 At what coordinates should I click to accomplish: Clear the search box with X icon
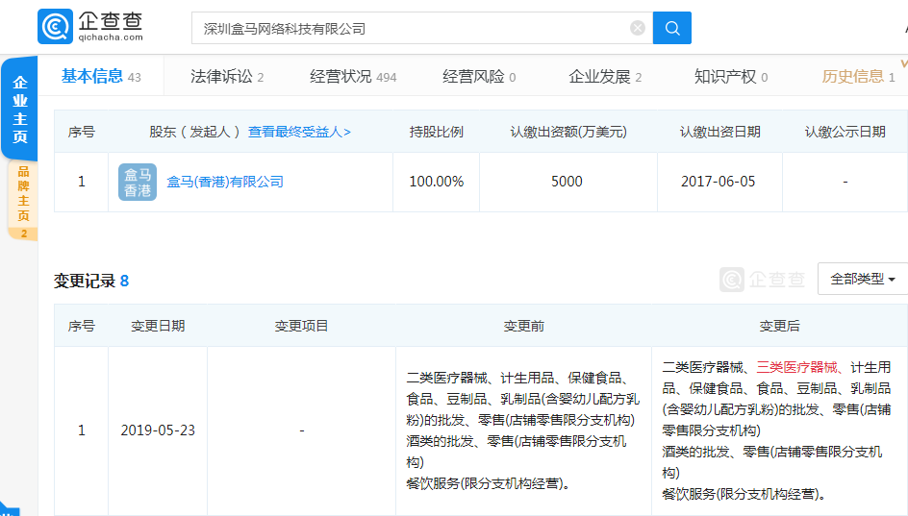coord(637,28)
